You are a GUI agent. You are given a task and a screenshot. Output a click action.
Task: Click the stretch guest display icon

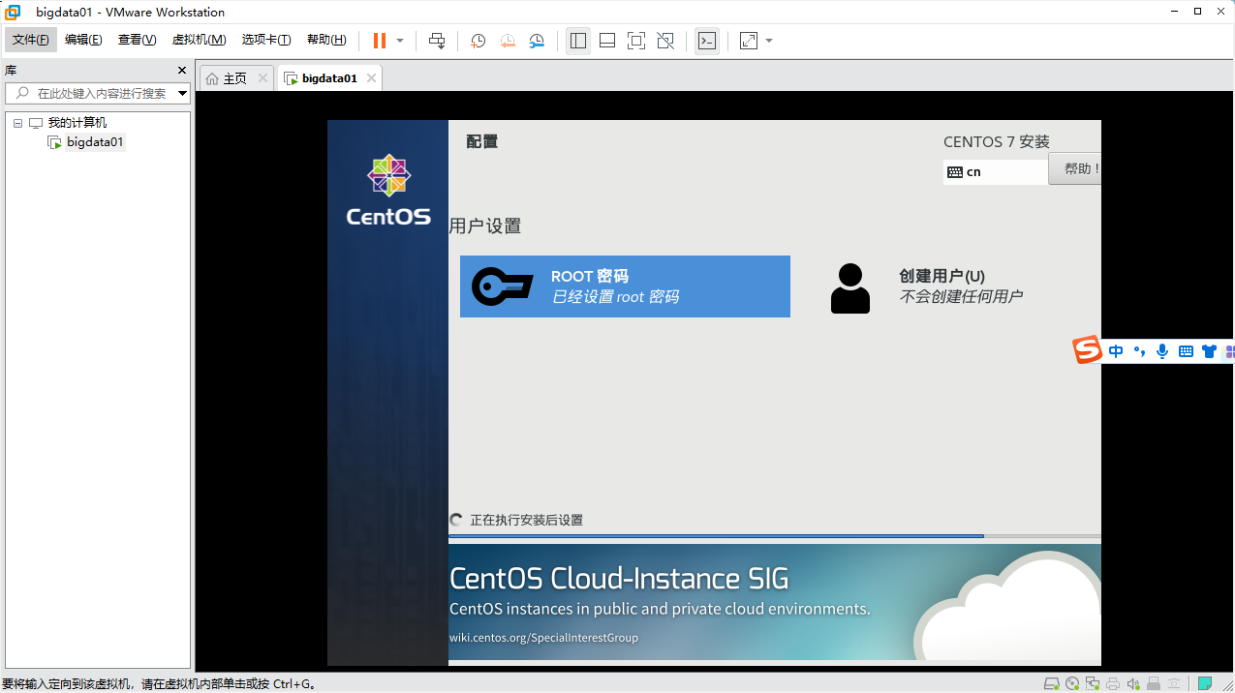click(749, 41)
